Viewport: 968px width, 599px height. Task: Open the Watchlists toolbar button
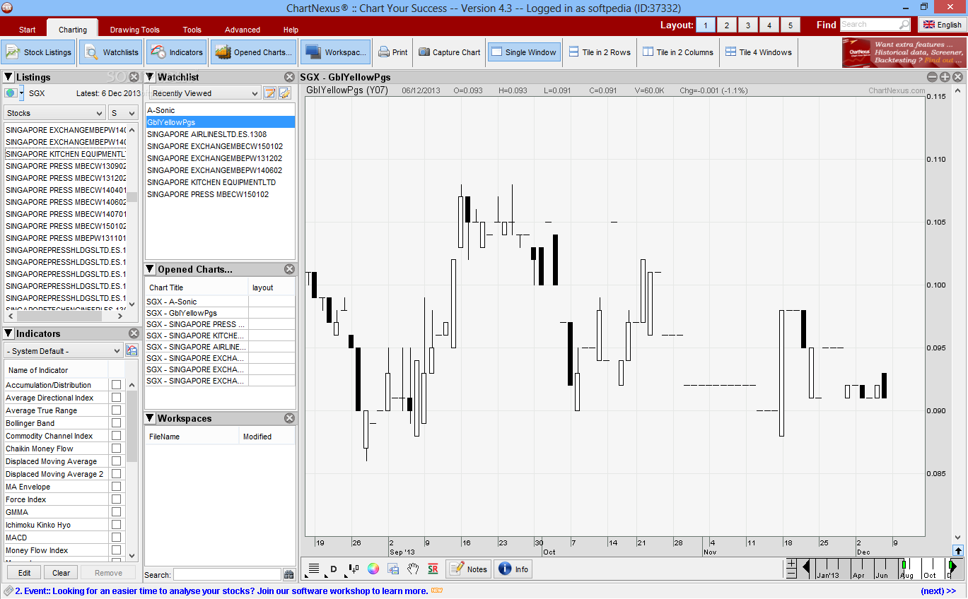(x=112, y=52)
